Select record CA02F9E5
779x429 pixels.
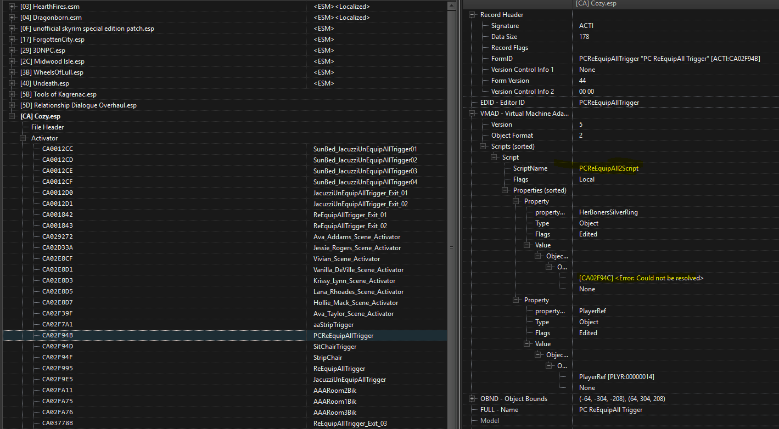pyautogui.click(x=58, y=380)
